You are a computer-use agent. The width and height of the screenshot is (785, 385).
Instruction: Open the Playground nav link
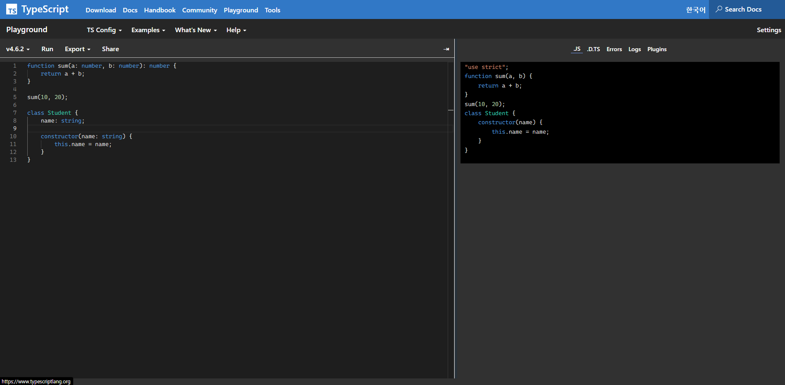tap(241, 10)
